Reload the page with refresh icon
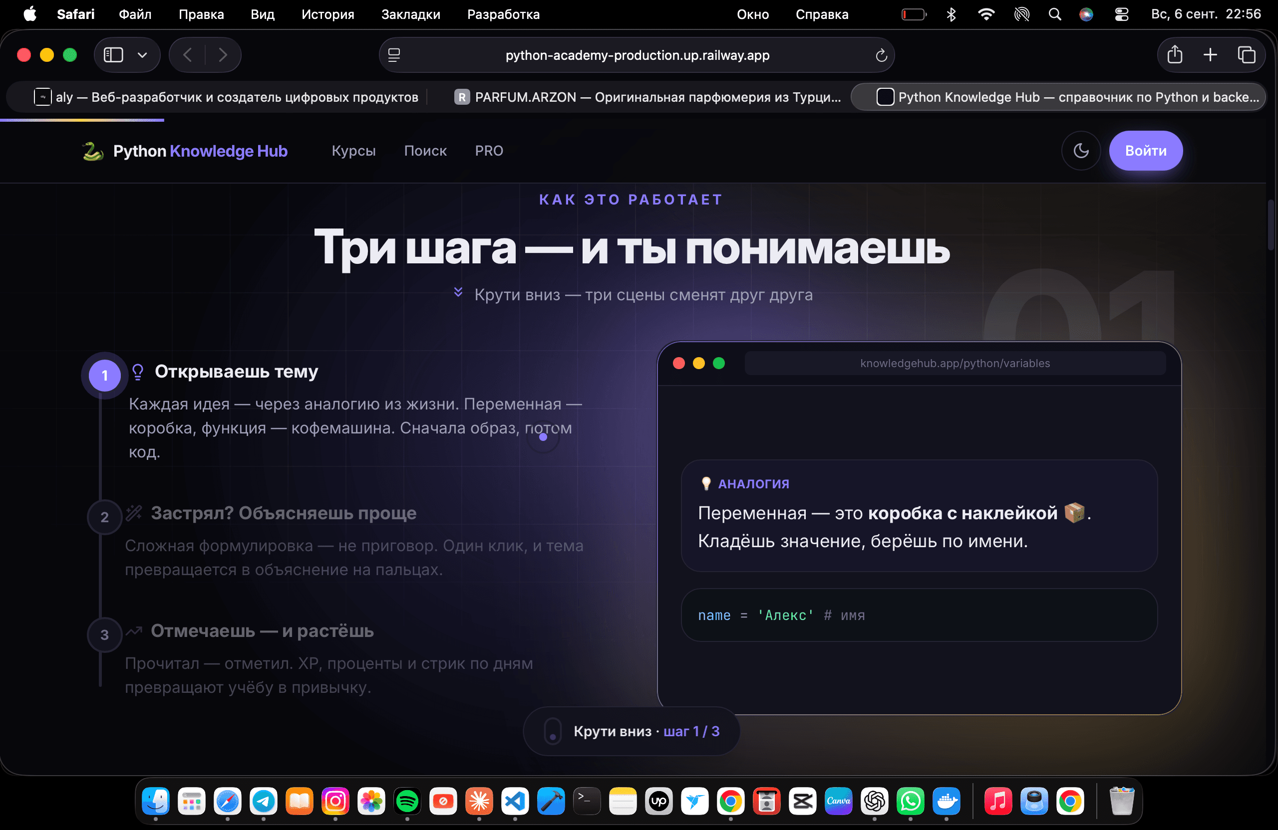The height and width of the screenshot is (830, 1278). tap(881, 55)
